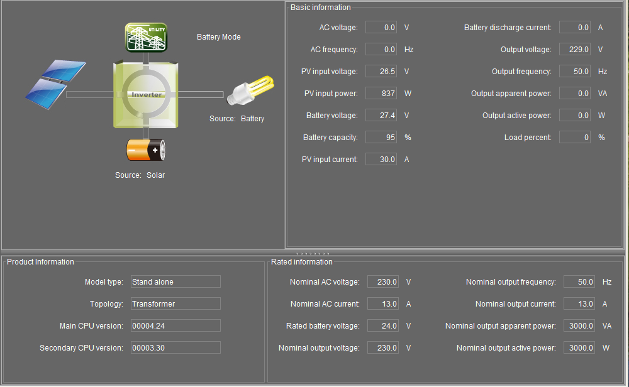Screen dimensions: 629x387
Task: Click the 'Source: Battery' label text
Action: click(x=237, y=119)
